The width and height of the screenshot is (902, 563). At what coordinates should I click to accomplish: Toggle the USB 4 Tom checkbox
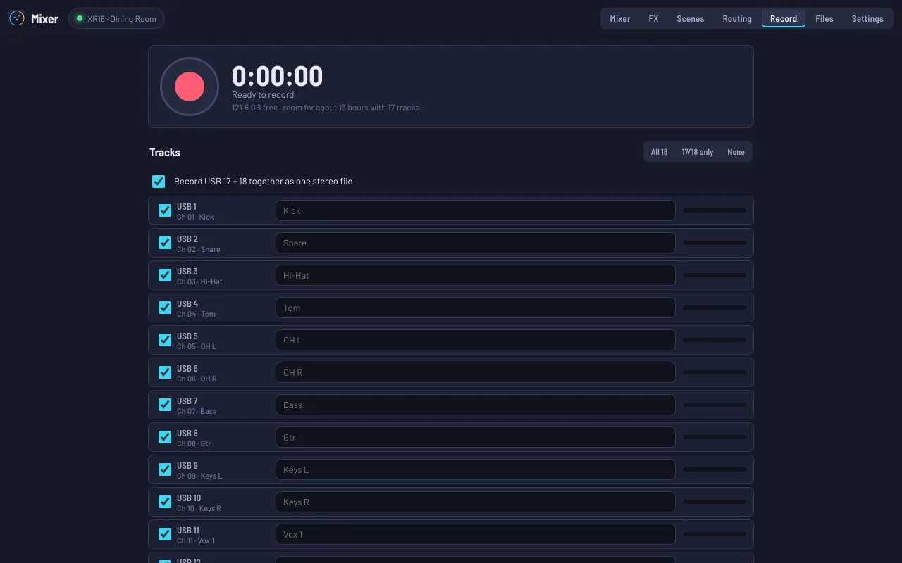165,308
